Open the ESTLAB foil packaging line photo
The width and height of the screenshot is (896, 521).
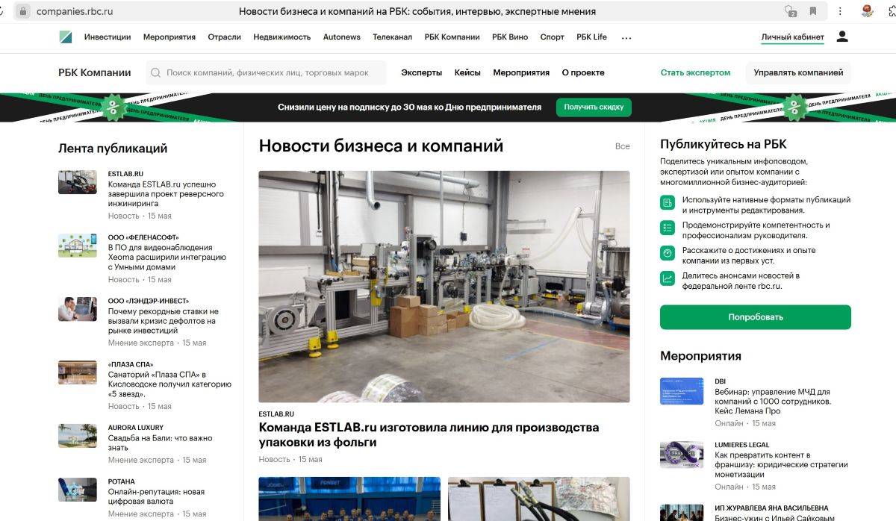[x=444, y=287]
